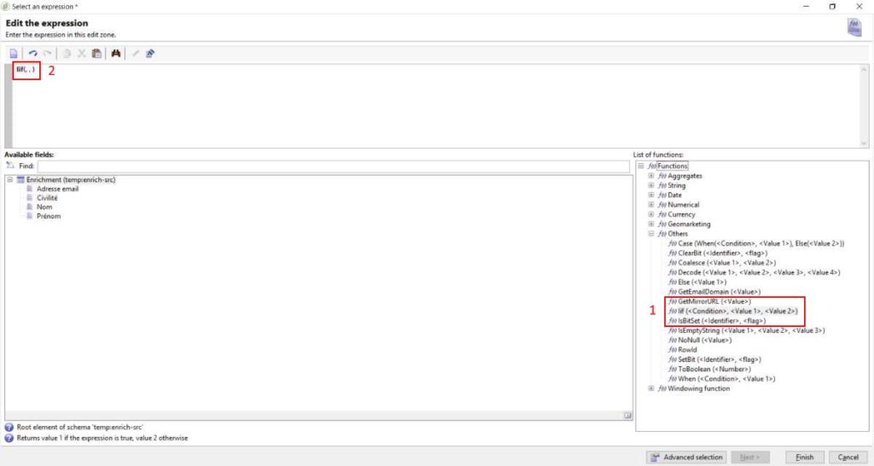This screenshot has width=874, height=466.
Task: Click the function page icon top right
Action: coord(854,26)
